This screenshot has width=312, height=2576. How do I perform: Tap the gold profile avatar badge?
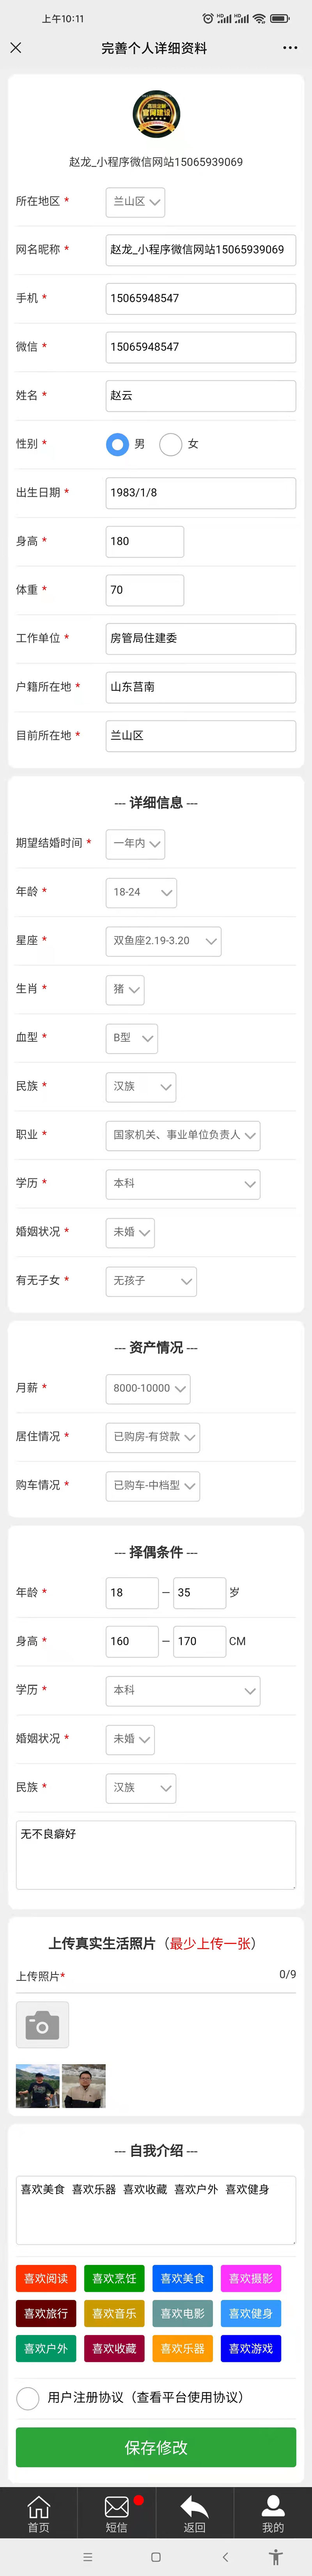(156, 115)
